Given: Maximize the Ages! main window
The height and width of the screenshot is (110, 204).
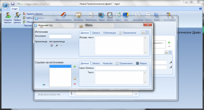Looking at the screenshot, I should 191,2.
